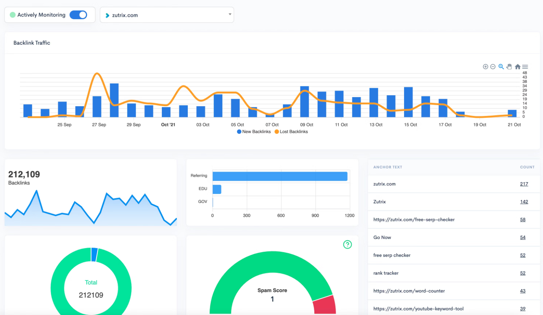
Task: Open count 39 for youtube-keyword-tool URL
Action: tap(523, 309)
